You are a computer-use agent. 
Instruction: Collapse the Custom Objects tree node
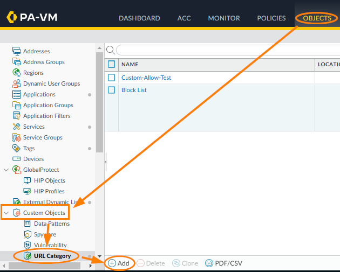tap(6, 213)
